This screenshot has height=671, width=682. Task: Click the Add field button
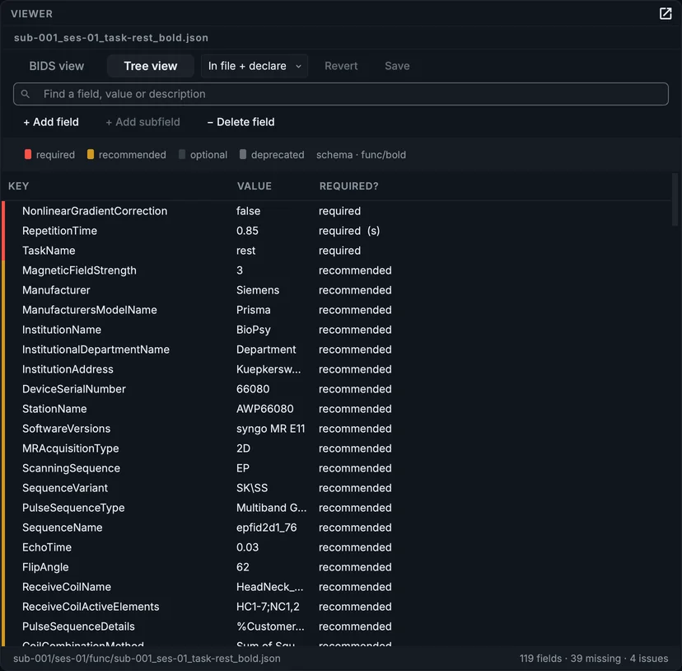tap(51, 122)
